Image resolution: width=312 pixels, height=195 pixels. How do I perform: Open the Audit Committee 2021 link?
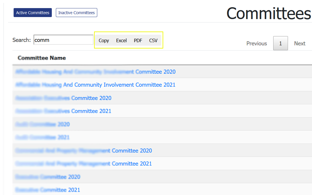42,138
